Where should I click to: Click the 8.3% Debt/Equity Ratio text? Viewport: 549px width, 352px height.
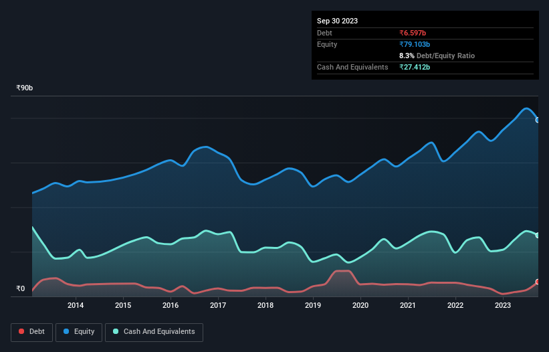coord(437,56)
